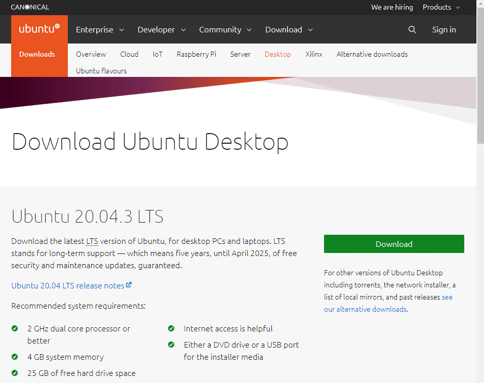Open Ubuntu 20.04 LTS release notes link
Image resolution: width=484 pixels, height=383 pixels.
coord(68,285)
